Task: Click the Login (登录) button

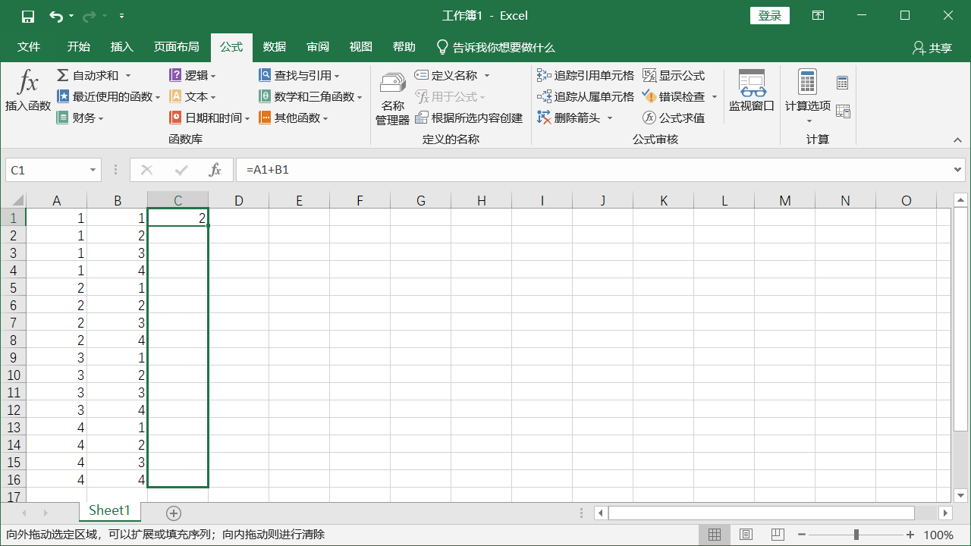Action: click(769, 16)
